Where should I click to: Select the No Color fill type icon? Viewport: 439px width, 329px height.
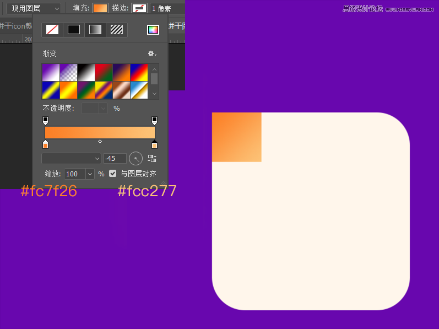point(52,30)
